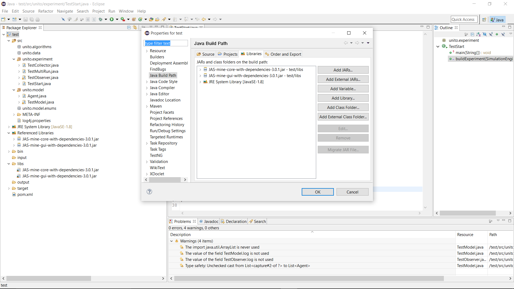Click the green Run button in toolbar
Screen dimensions: 514x289
tap(112, 19)
